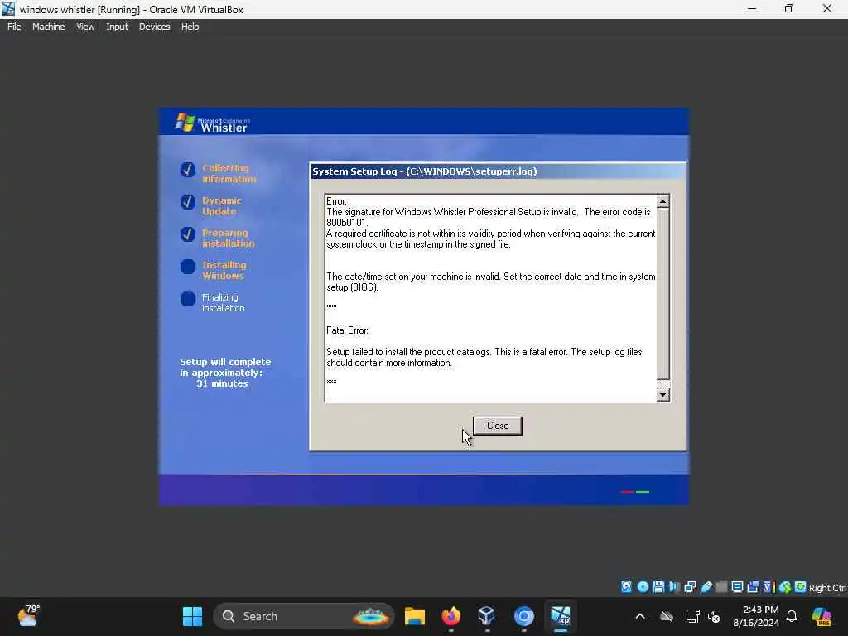Screen dimensions: 848x636
Task: Open the clock showing 2:43 PM
Action: point(755,616)
